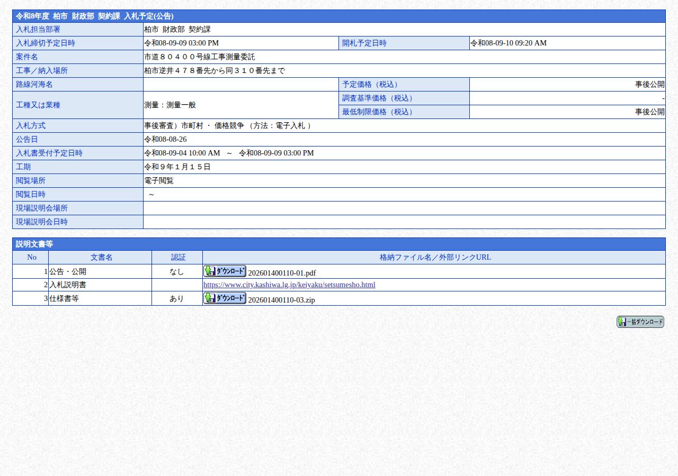Click the なし authentication value for 公告・公開
This screenshot has height=476, width=678.
pyautogui.click(x=177, y=271)
